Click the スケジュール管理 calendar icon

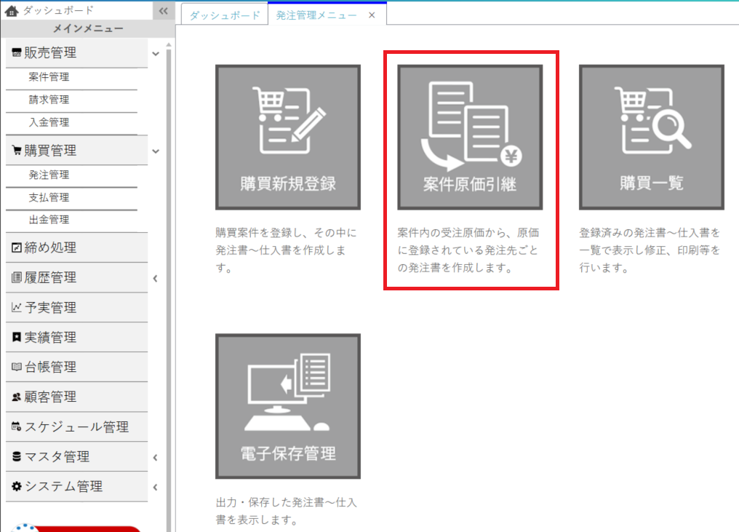17,426
